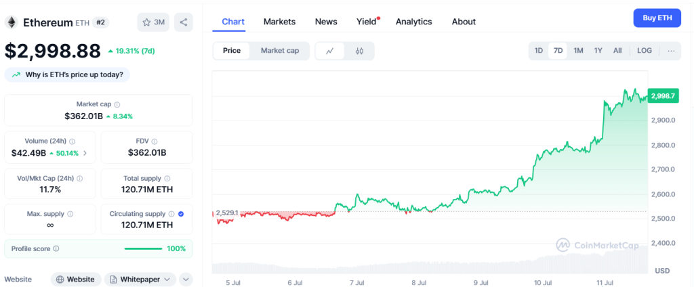Click the Vol/Mkt Cap (24h) info icon
Image resolution: width=694 pixels, height=287 pixels.
tap(80, 179)
